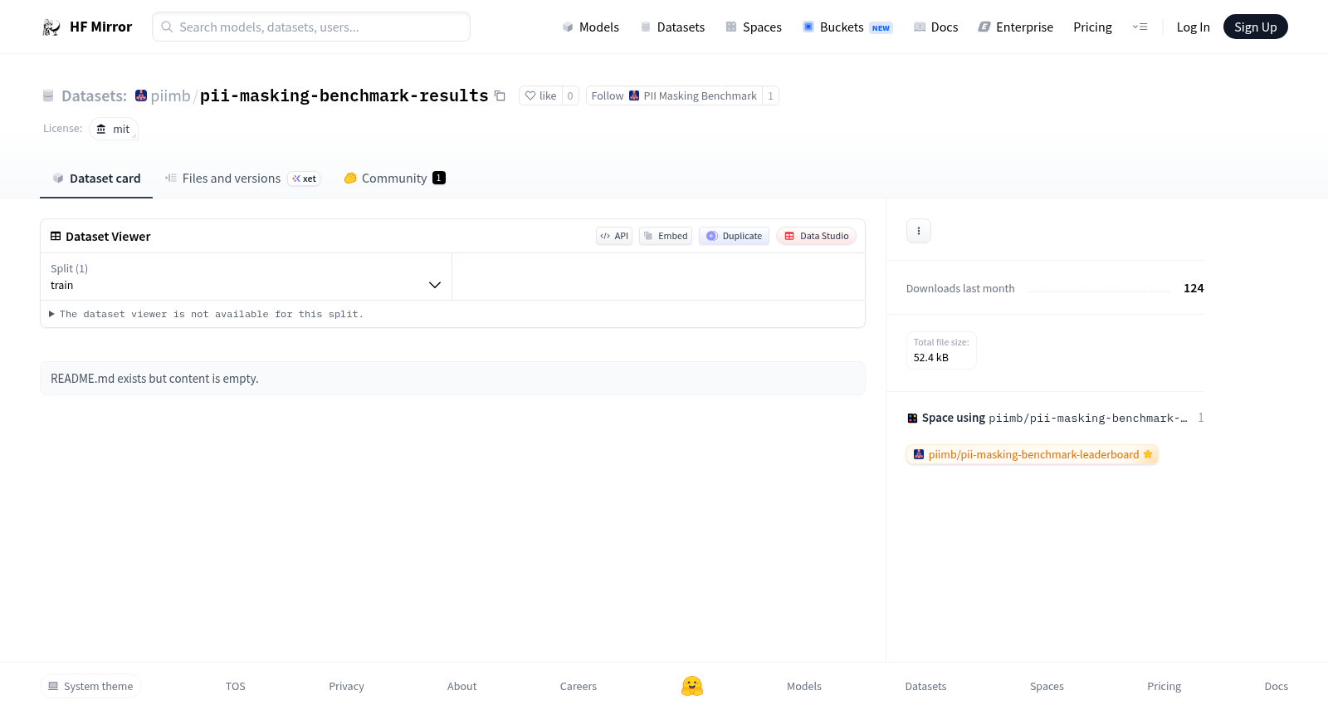Click the datasets stack icon beside the title
Screen dimensions: 1328x715
point(48,95)
